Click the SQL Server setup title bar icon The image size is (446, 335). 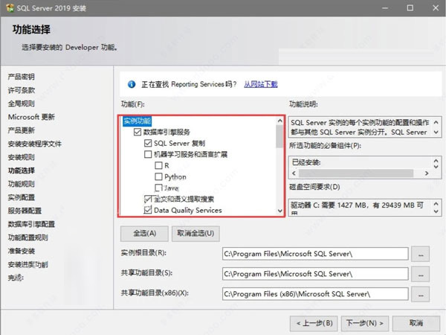point(10,7)
